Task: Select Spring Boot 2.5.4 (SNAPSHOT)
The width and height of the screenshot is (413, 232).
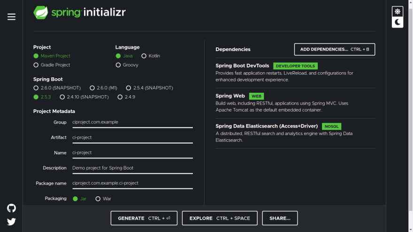Action: (x=150, y=88)
